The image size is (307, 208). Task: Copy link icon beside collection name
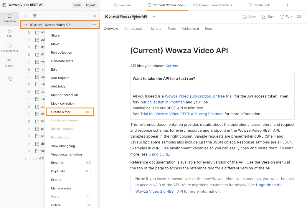tap(153, 17)
